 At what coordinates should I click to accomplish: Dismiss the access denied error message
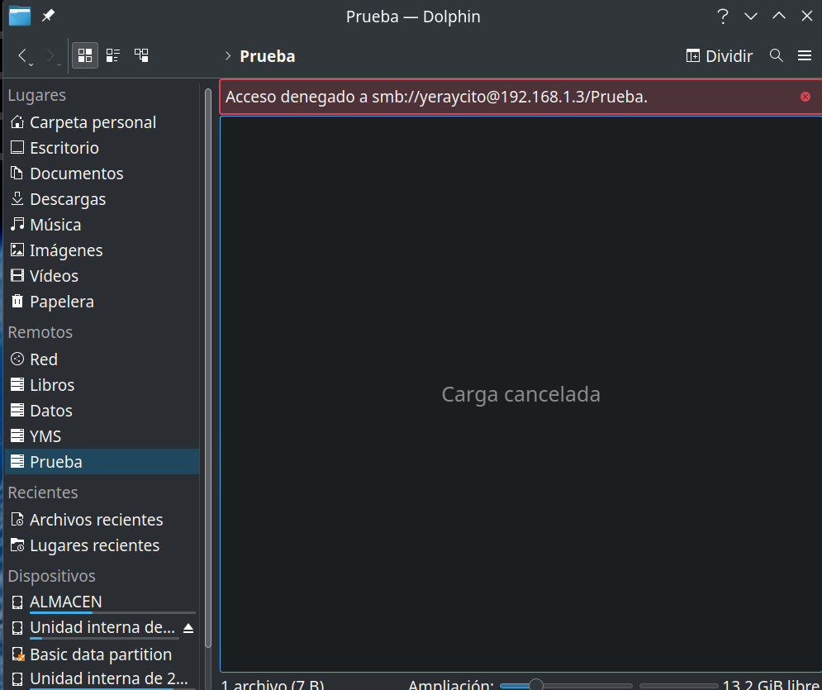click(805, 97)
